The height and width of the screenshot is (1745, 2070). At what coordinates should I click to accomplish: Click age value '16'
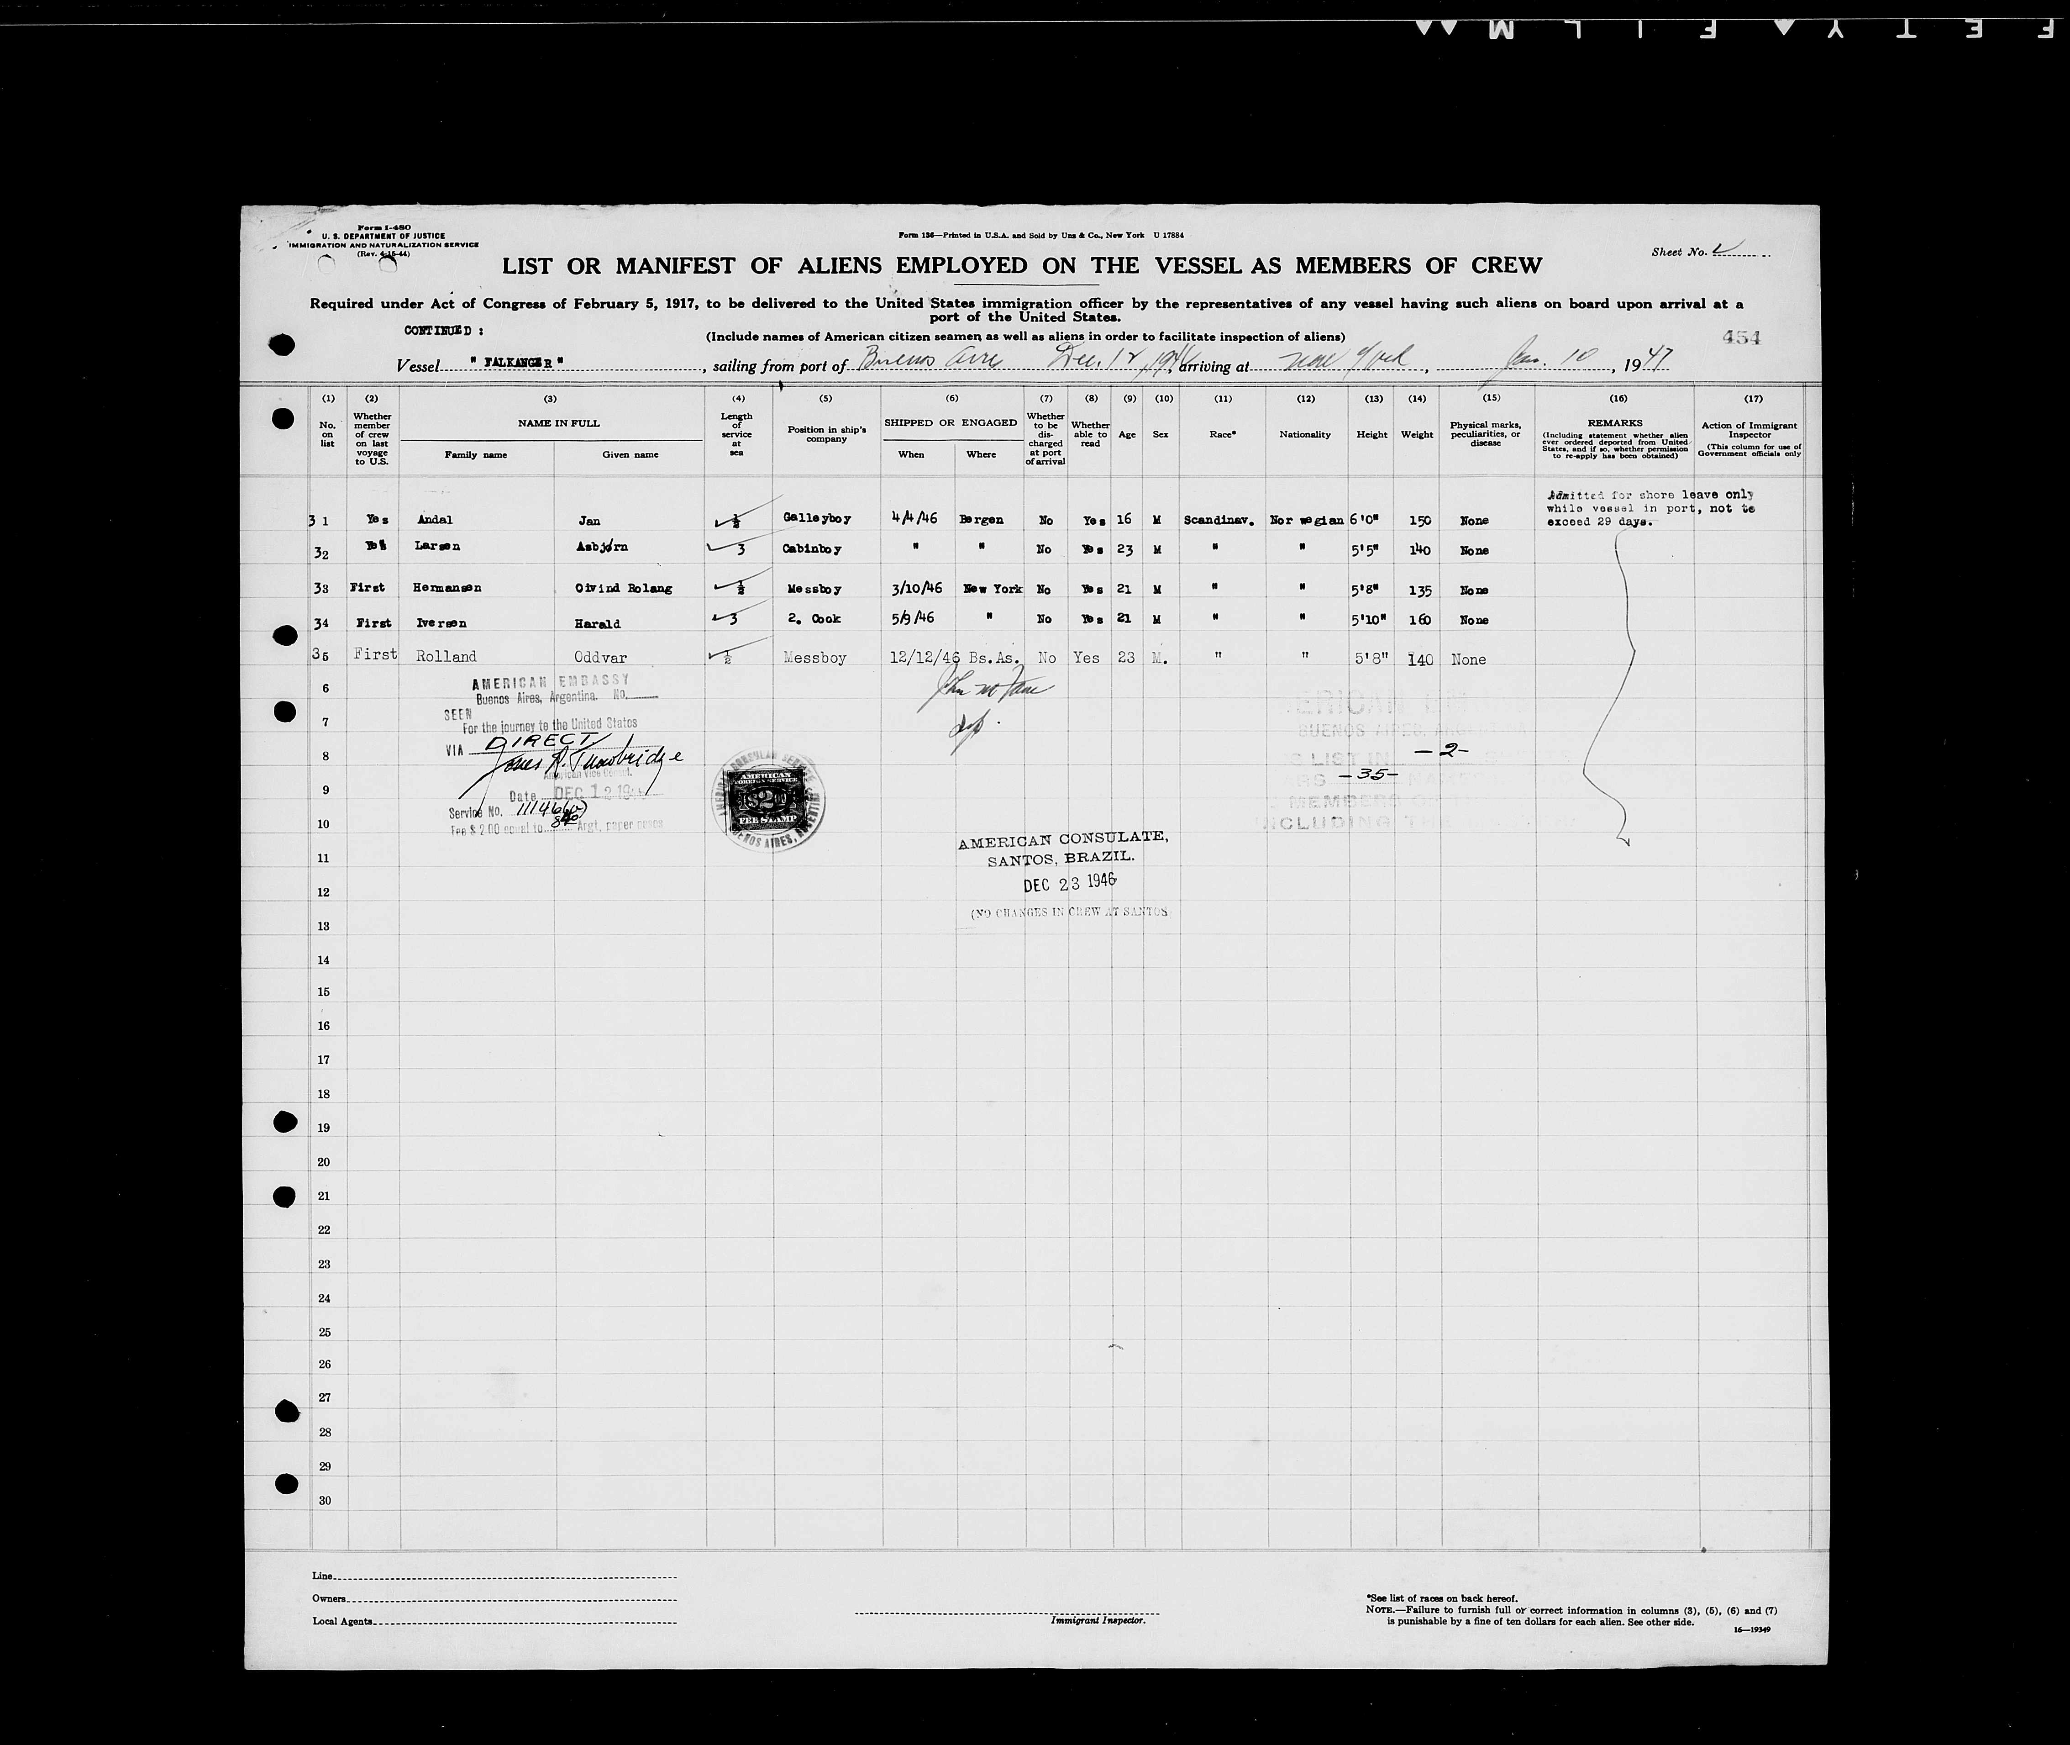click(x=1124, y=520)
